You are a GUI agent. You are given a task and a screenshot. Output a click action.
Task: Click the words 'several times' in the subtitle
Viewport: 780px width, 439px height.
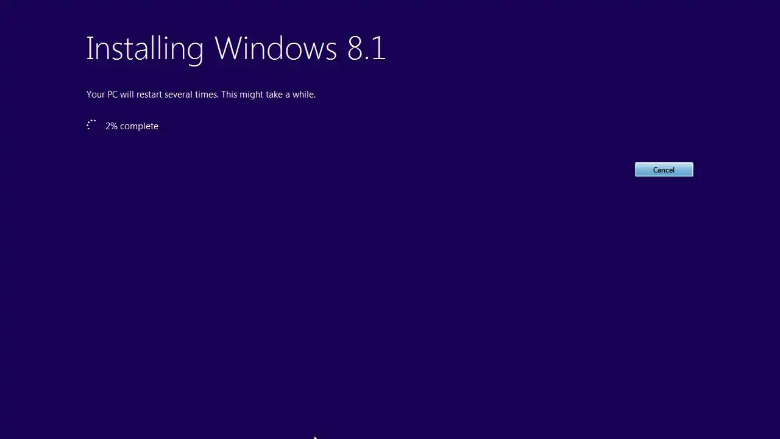pyautogui.click(x=191, y=95)
